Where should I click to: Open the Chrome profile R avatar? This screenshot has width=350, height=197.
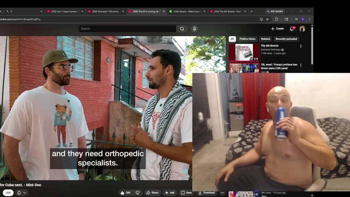tap(303, 19)
